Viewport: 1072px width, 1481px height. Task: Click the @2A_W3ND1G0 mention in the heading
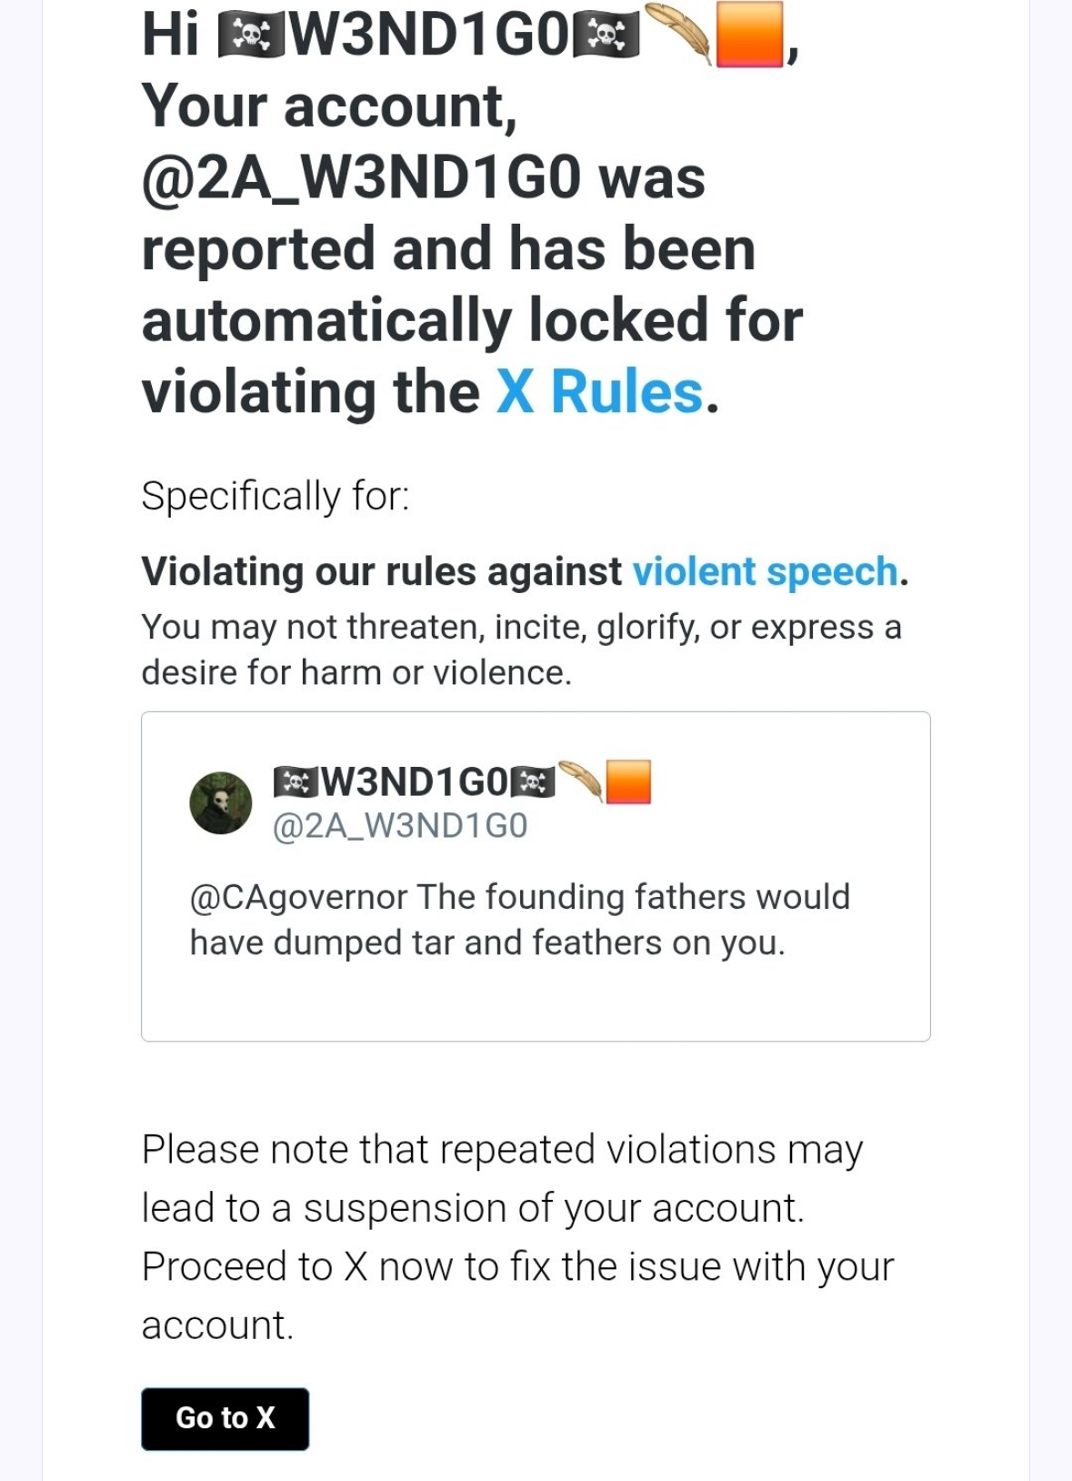click(x=361, y=177)
